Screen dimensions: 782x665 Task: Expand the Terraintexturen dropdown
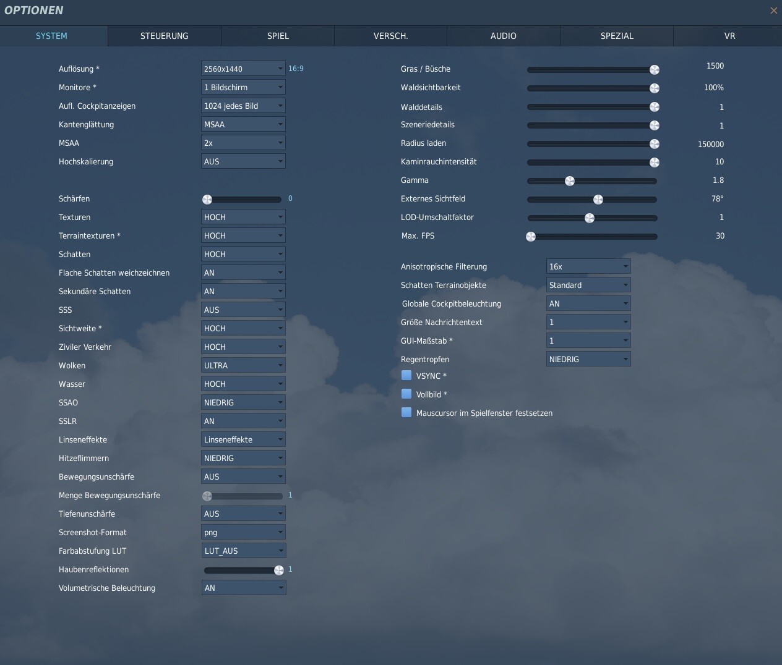[x=243, y=235]
